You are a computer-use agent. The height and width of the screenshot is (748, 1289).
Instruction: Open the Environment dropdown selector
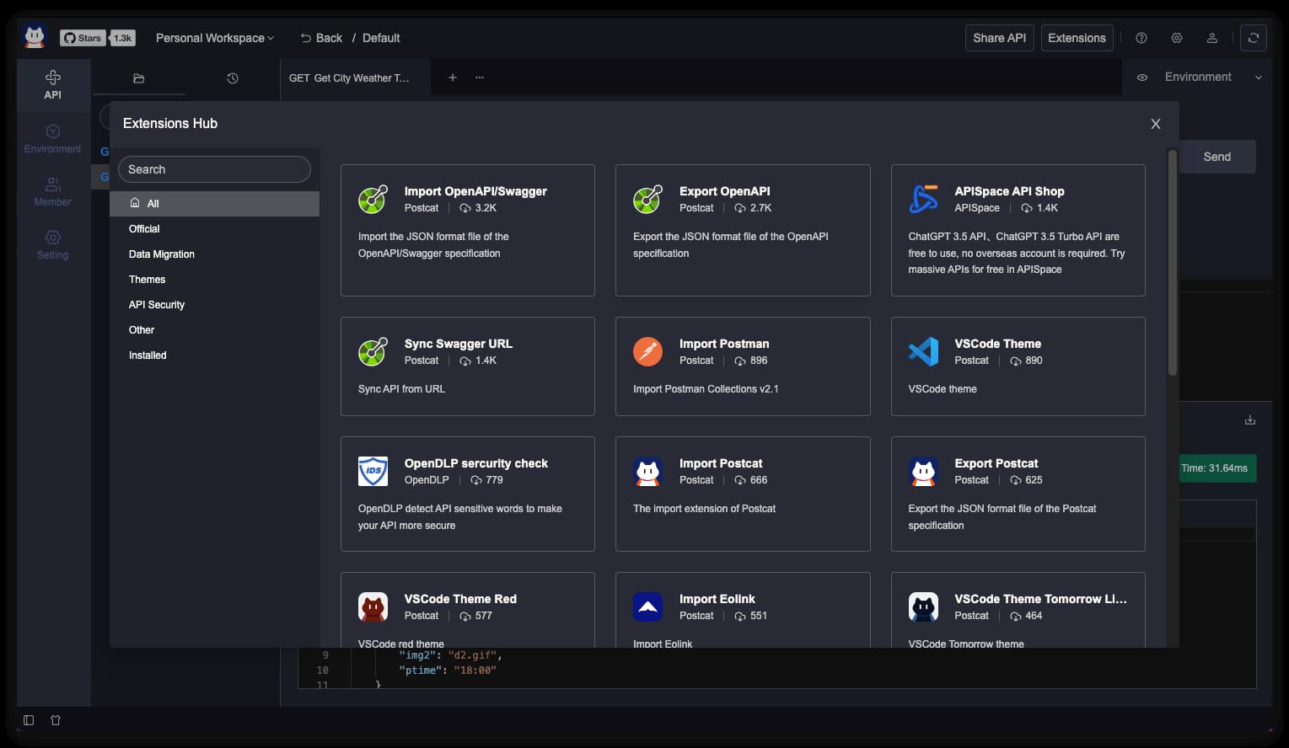click(1212, 77)
